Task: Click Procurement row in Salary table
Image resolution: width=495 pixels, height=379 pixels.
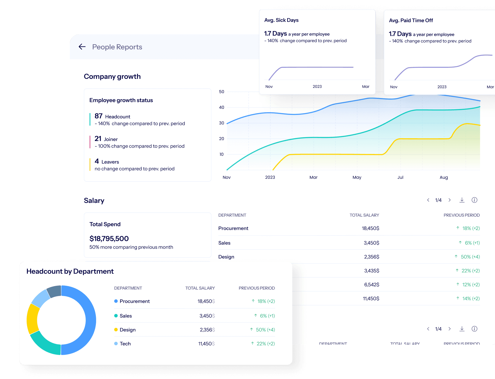Action: (x=349, y=228)
